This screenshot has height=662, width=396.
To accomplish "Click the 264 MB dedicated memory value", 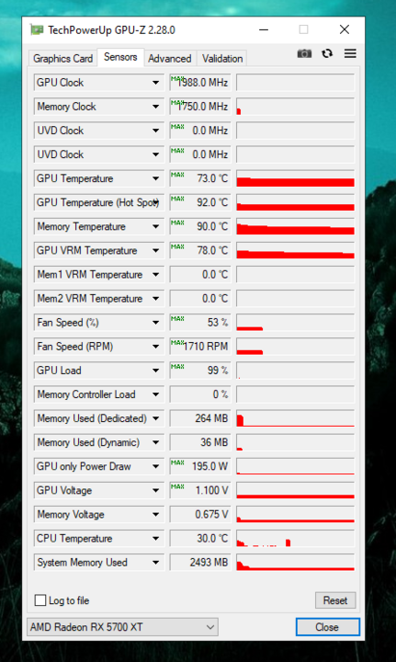I will [x=200, y=419].
